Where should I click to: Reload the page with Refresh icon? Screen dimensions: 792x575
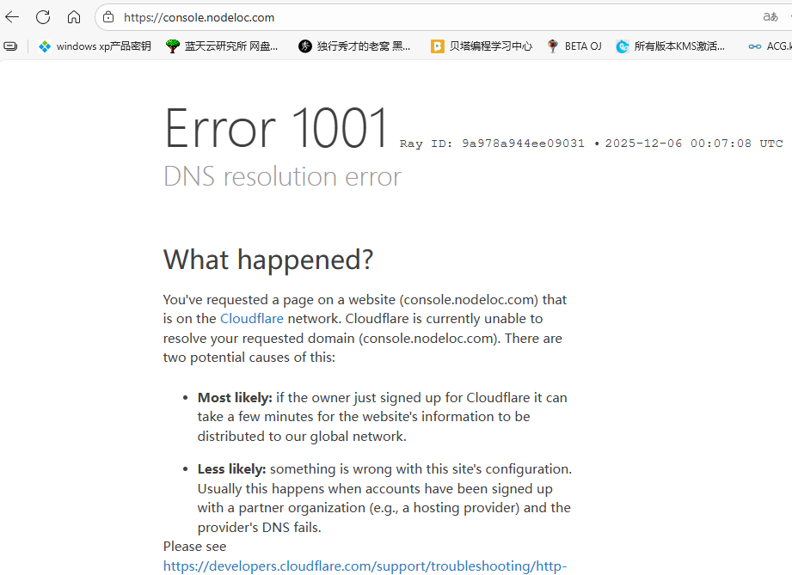(x=43, y=17)
